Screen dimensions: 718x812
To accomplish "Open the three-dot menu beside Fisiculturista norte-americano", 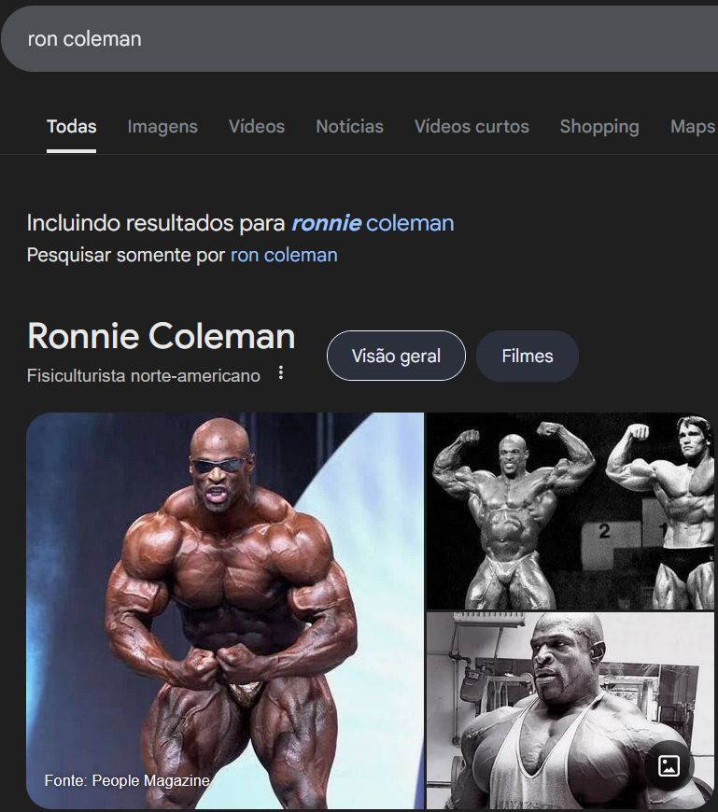I will click(281, 372).
